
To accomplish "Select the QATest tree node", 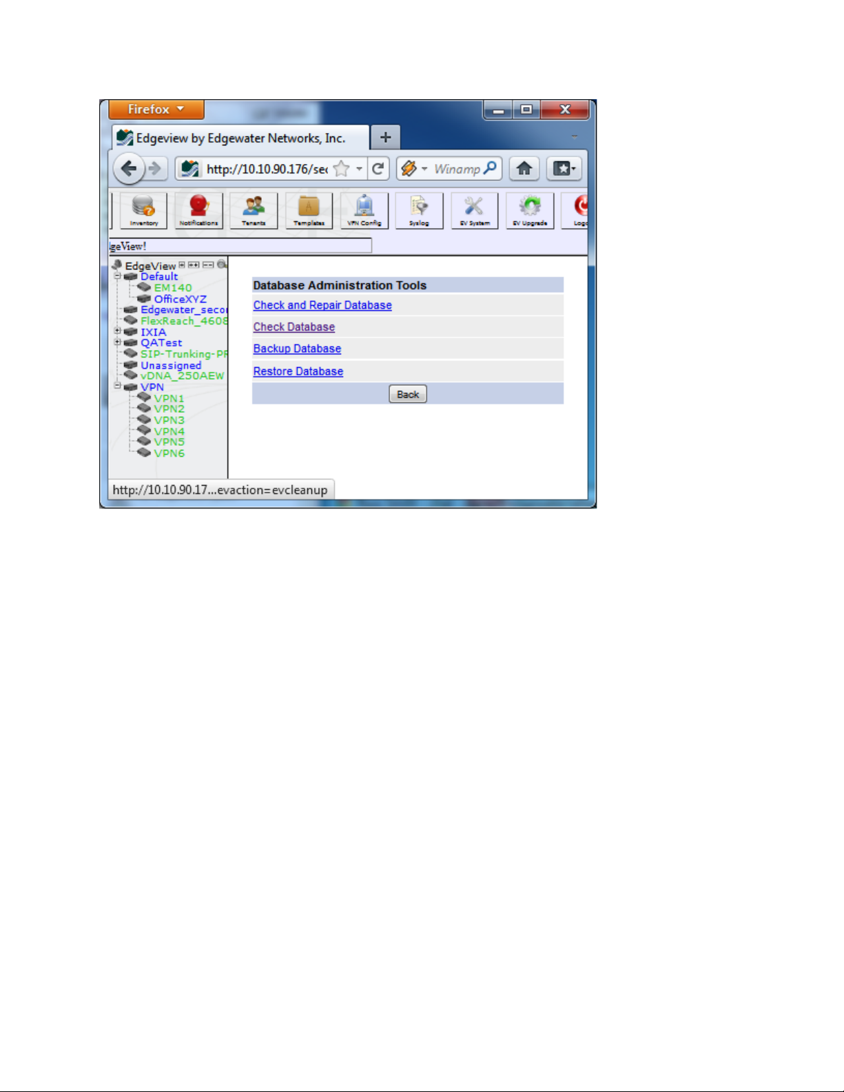I will click(x=161, y=342).
